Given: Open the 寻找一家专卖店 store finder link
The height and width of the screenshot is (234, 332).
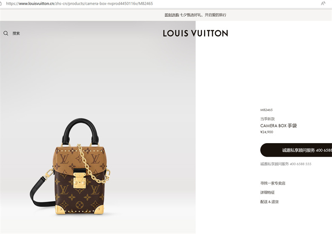Looking at the screenshot, I should [x=273, y=183].
